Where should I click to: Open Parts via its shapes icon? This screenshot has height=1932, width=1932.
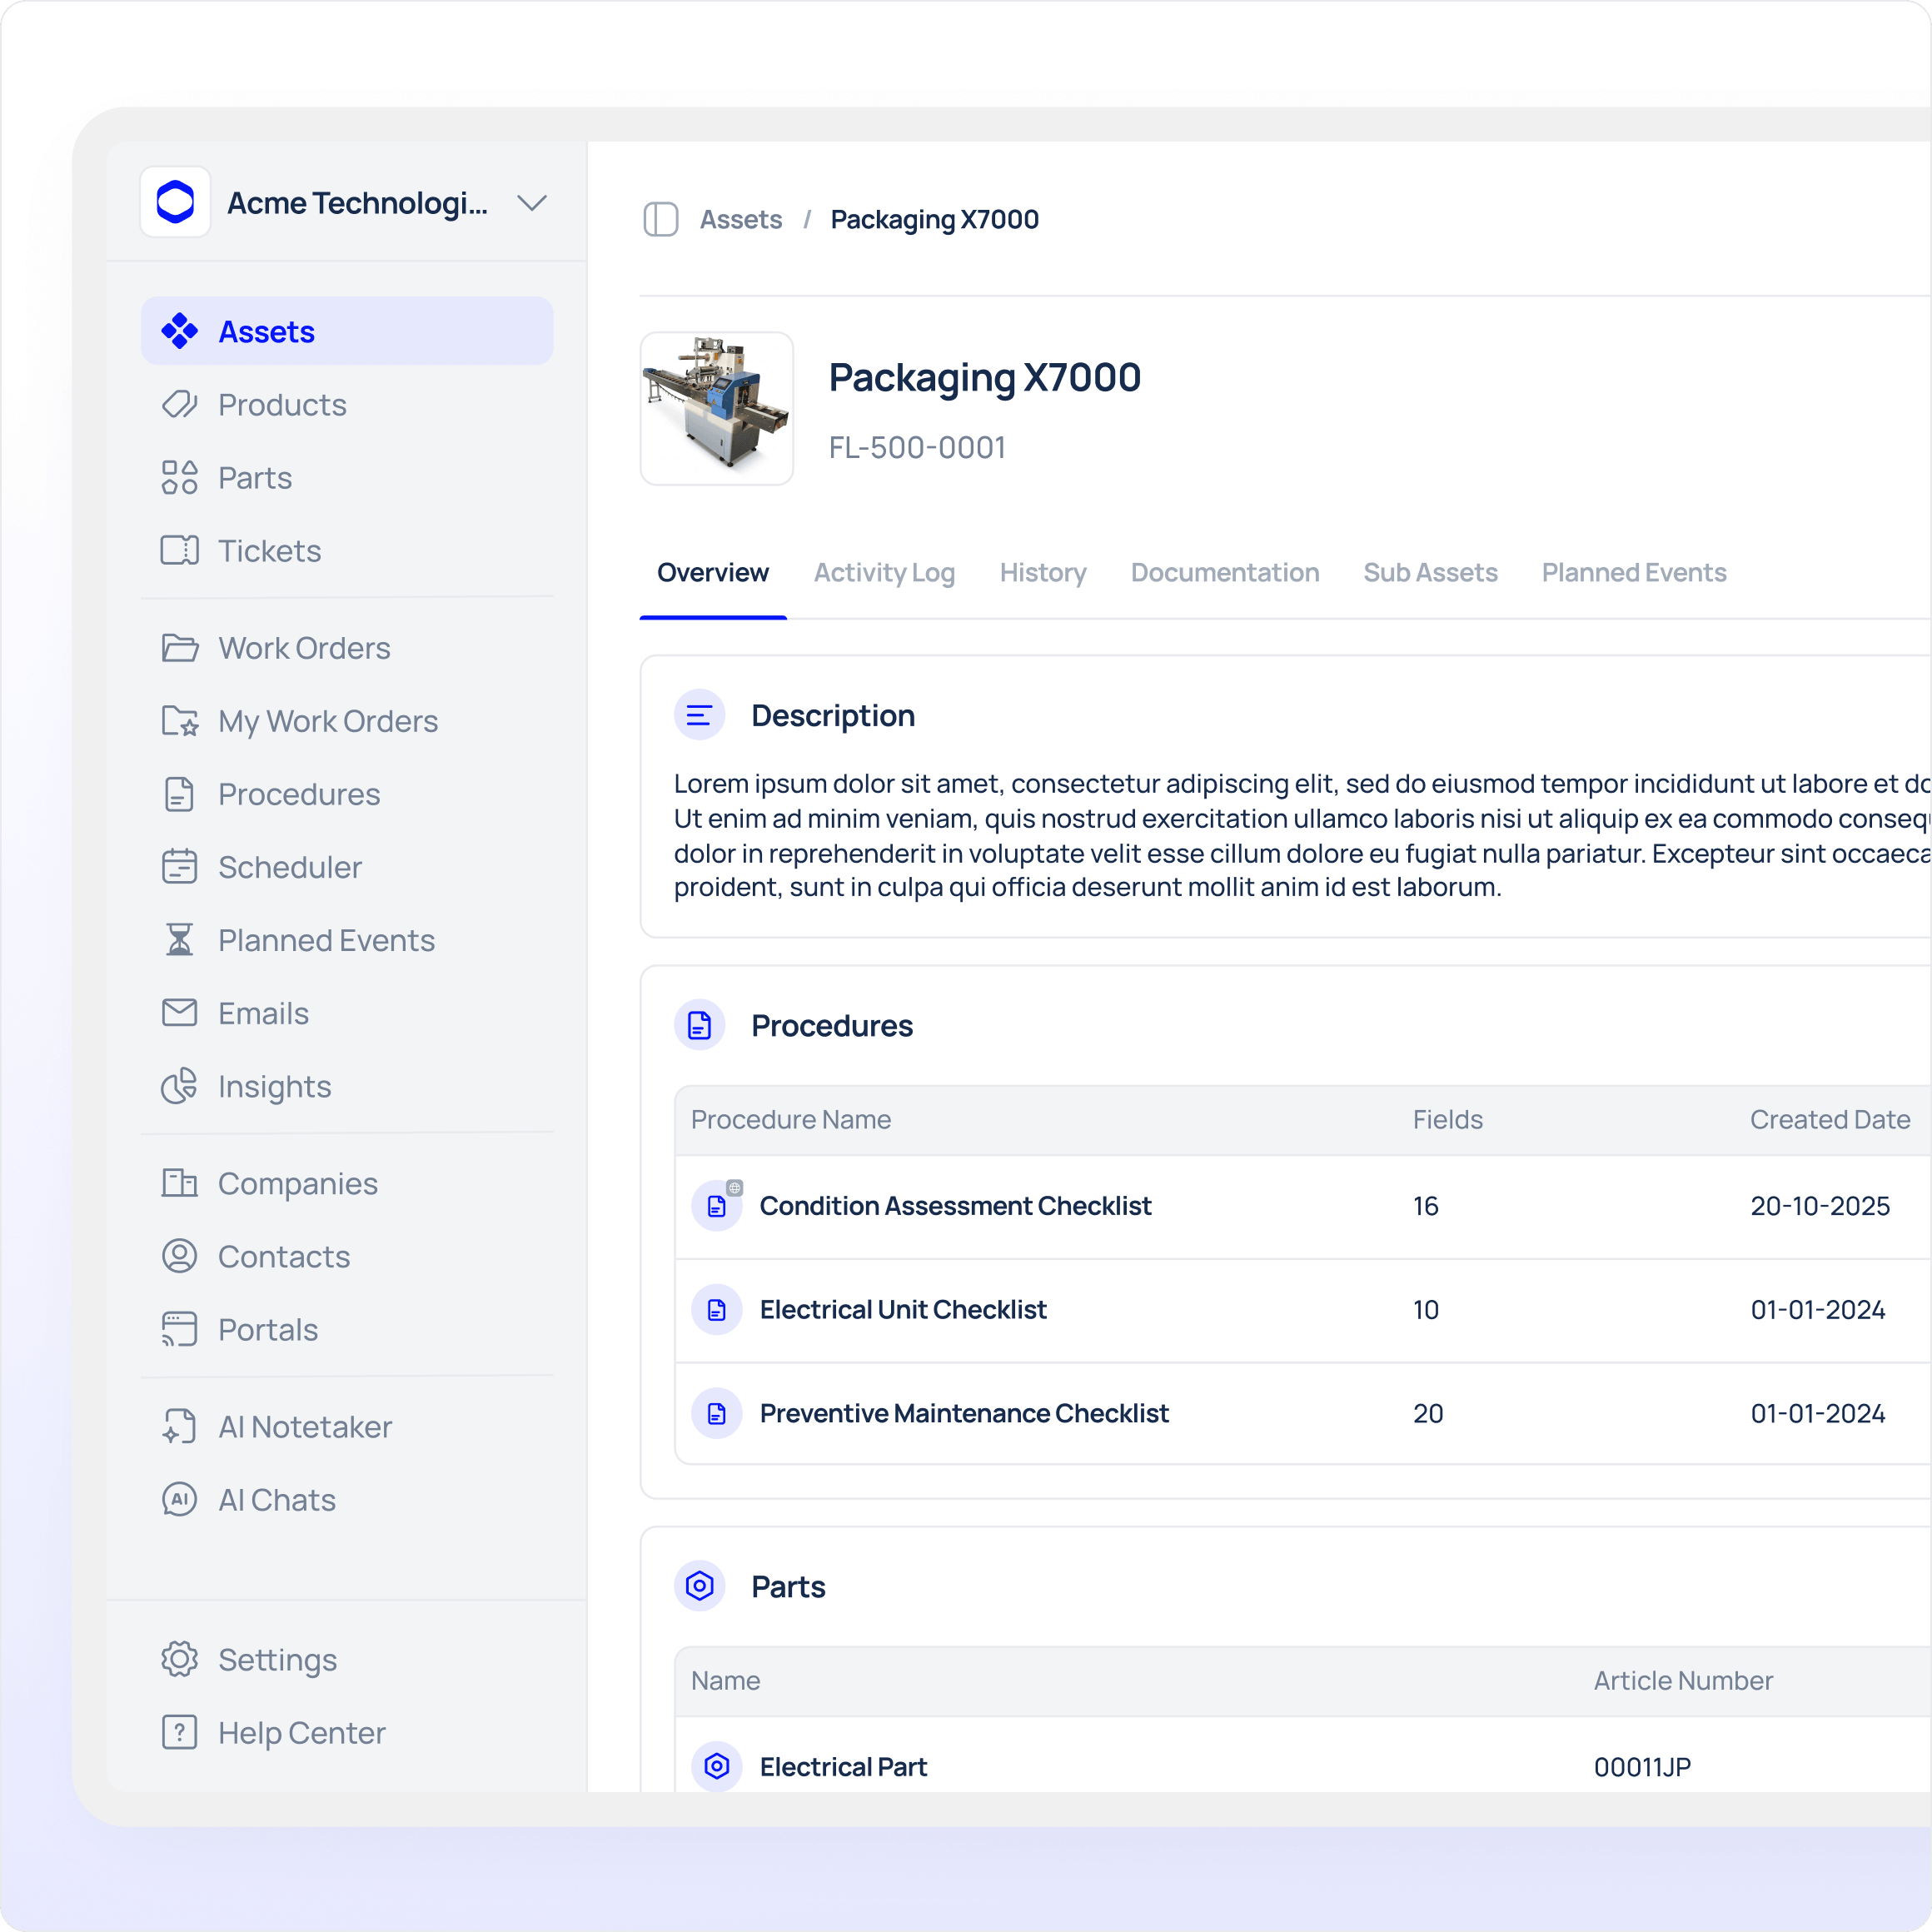(179, 478)
